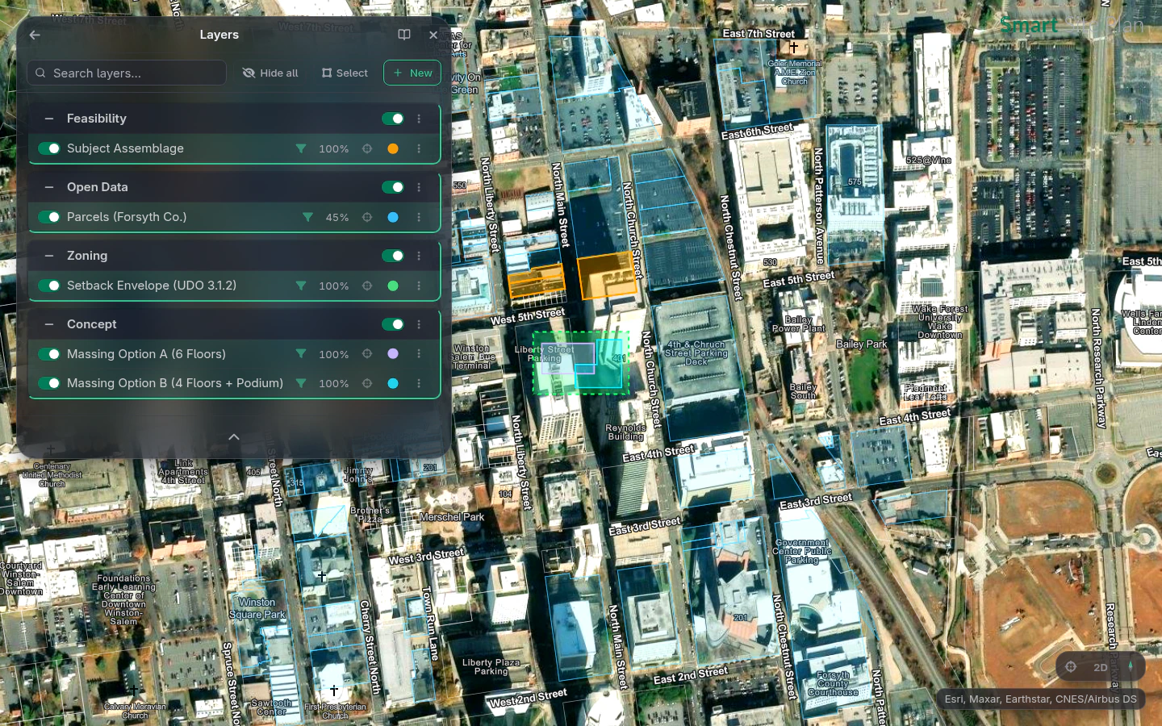Toggle Parcels (Forsyth Co.) layer visibility
This screenshot has height=726, width=1162.
click(49, 217)
